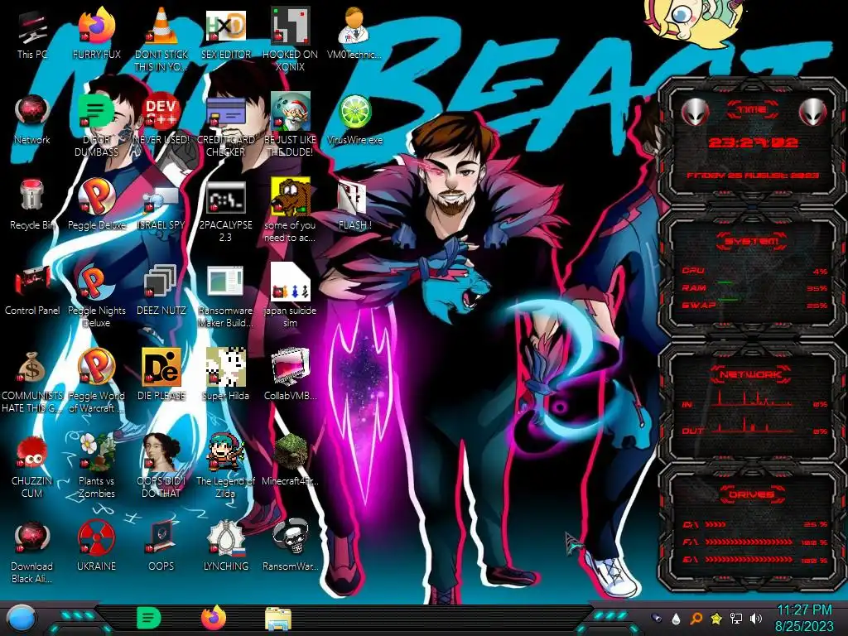Image resolution: width=848 pixels, height=636 pixels.
Task: Open Ransomware Maker Build icon
Action: pos(225,282)
